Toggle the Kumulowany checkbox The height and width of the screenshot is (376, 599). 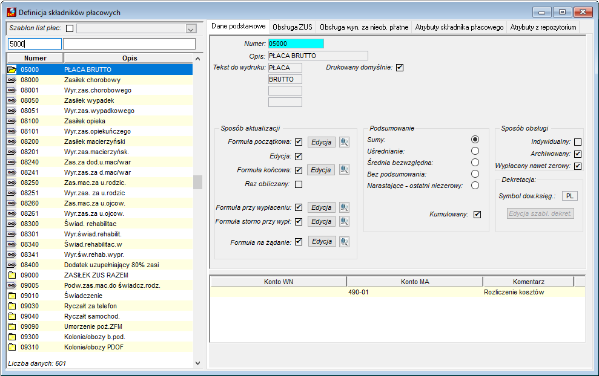(x=477, y=215)
